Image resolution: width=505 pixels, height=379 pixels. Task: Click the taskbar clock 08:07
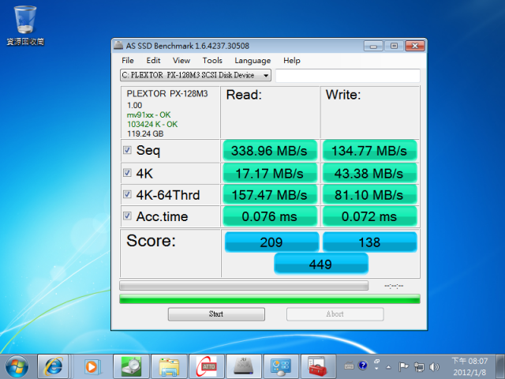[469, 366]
